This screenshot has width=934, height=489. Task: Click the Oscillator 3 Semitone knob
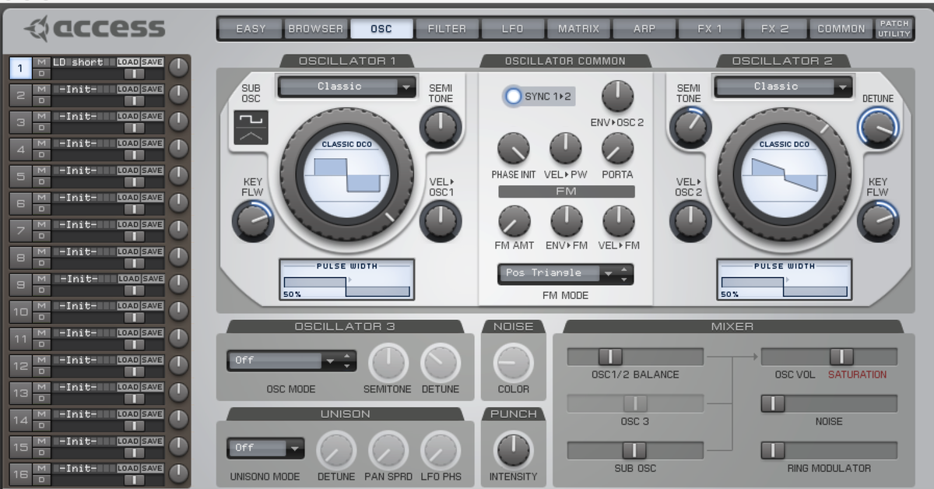coord(388,363)
